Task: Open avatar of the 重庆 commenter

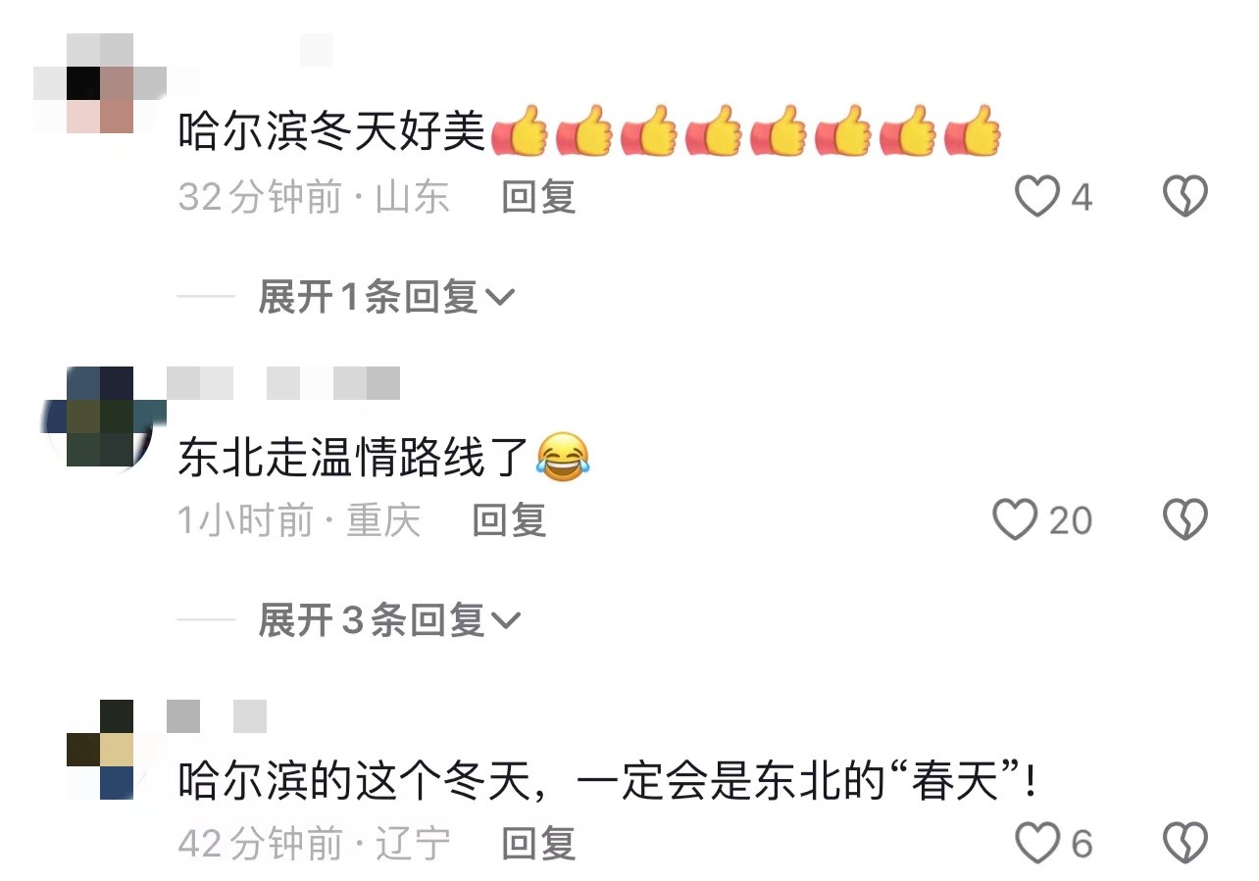Action: (99, 418)
